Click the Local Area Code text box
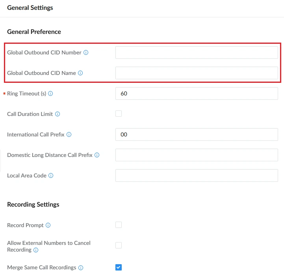This screenshot has width=284, height=278. (197, 175)
